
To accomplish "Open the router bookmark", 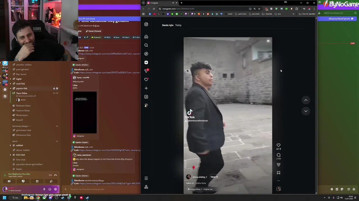I will 229,14.
